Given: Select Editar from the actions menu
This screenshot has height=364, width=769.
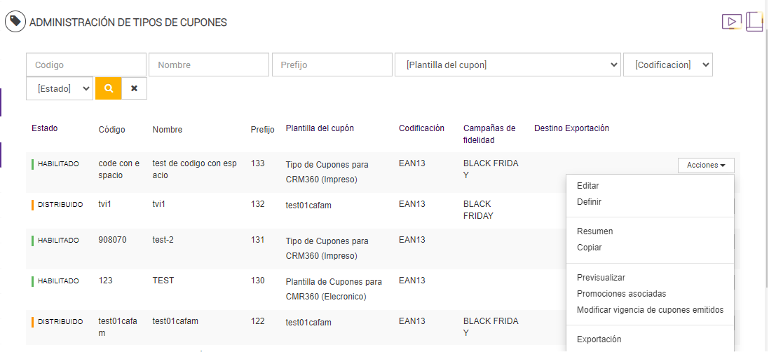Looking at the screenshot, I should point(587,186).
